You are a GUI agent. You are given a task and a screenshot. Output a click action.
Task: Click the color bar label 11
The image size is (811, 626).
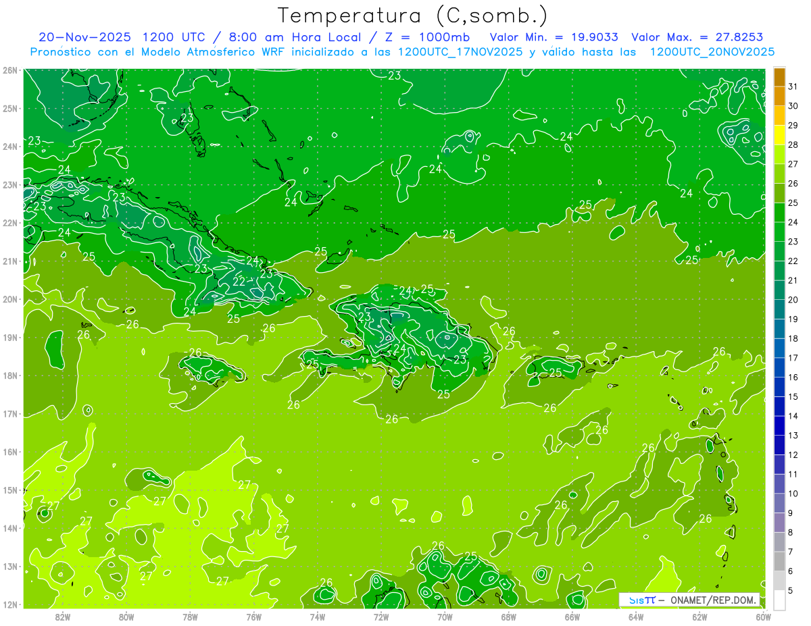(793, 474)
